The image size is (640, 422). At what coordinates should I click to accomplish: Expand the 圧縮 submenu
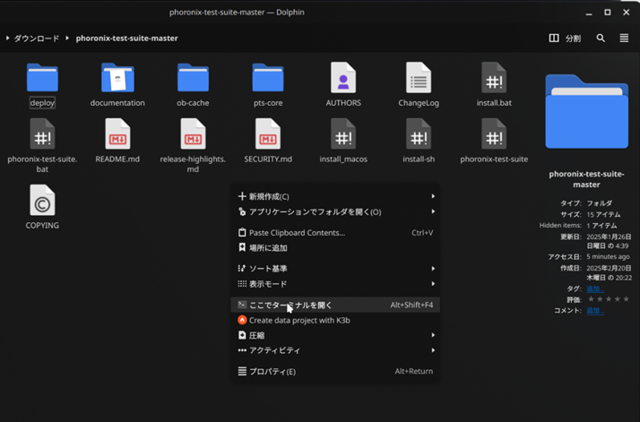click(335, 335)
